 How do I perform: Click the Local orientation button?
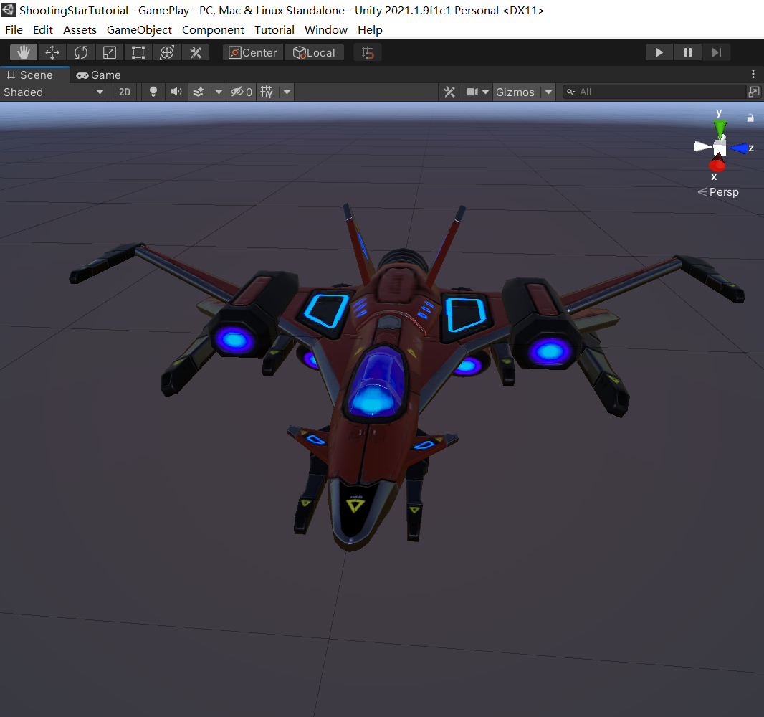314,52
